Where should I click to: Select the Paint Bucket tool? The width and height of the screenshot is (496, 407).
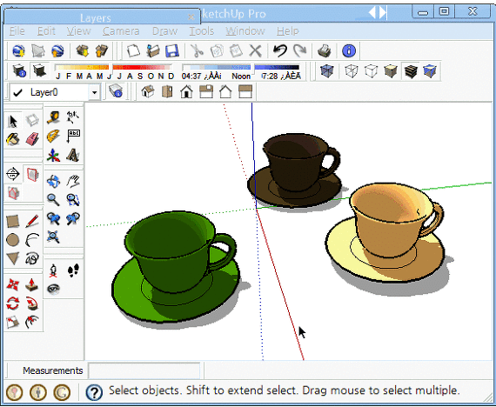click(x=13, y=139)
